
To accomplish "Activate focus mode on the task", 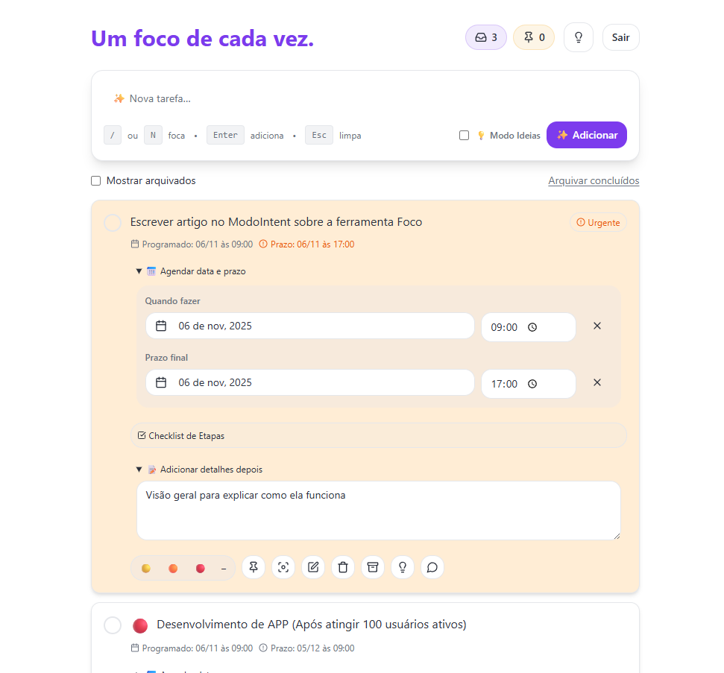I will point(283,567).
